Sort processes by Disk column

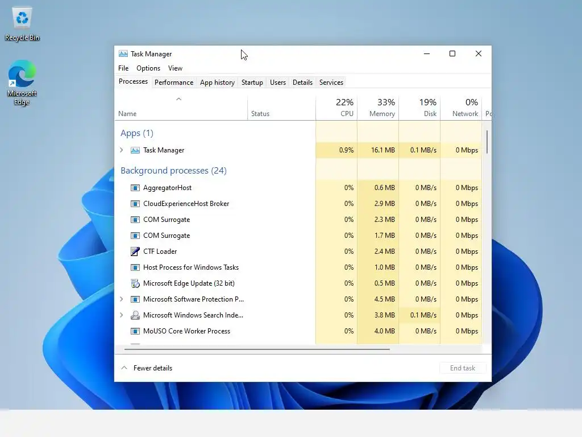(419, 108)
